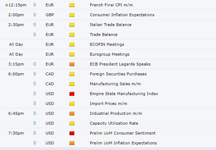Open the ECOFIN Meetings event
This screenshot has width=216, height=150.
[107, 44]
